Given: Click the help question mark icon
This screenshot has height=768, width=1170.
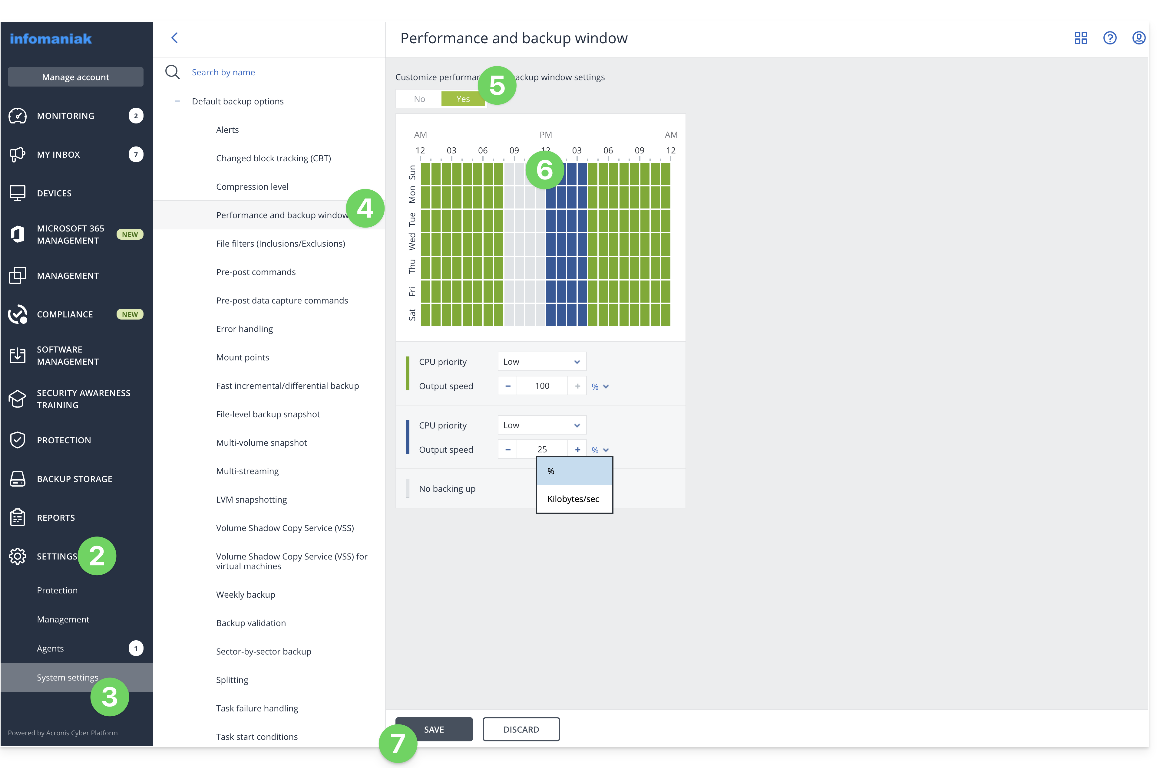Looking at the screenshot, I should click(1109, 38).
